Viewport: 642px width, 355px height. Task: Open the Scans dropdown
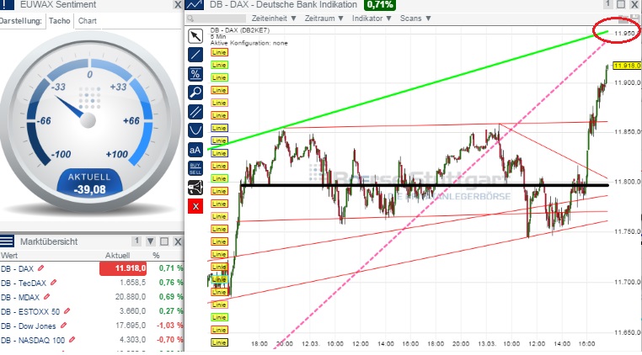click(x=415, y=19)
